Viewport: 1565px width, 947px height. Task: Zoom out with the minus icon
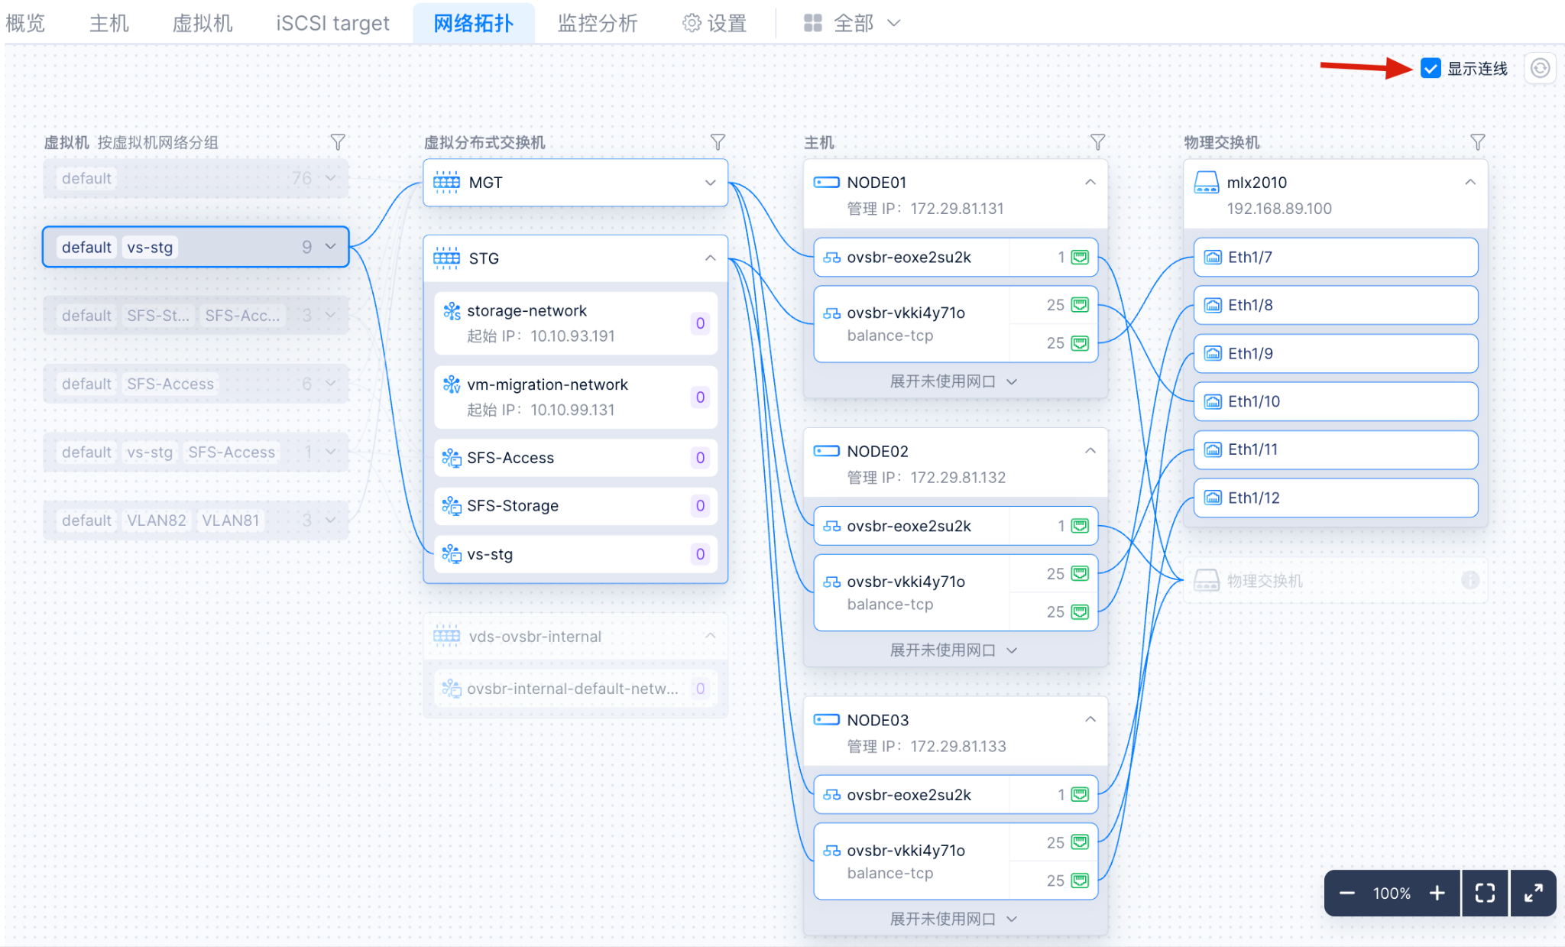pos(1347,893)
